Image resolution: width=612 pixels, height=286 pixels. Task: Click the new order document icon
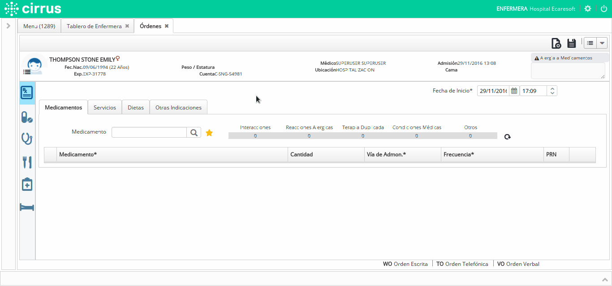click(556, 43)
